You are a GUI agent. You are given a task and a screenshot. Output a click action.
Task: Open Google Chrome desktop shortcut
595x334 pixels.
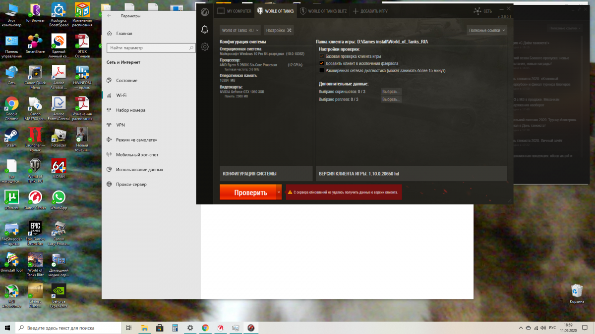point(11,109)
